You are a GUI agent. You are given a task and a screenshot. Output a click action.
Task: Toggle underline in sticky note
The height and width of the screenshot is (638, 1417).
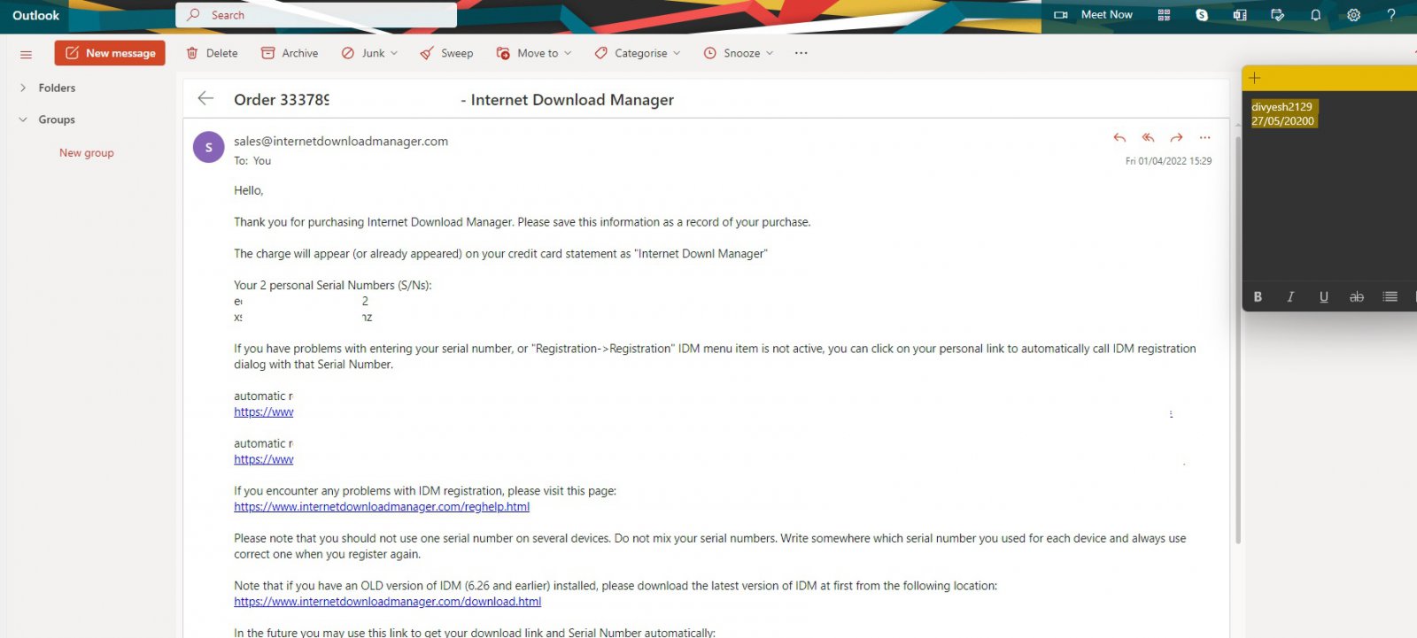point(1323,297)
